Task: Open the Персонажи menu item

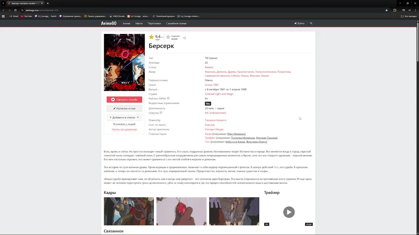Action: click(154, 23)
